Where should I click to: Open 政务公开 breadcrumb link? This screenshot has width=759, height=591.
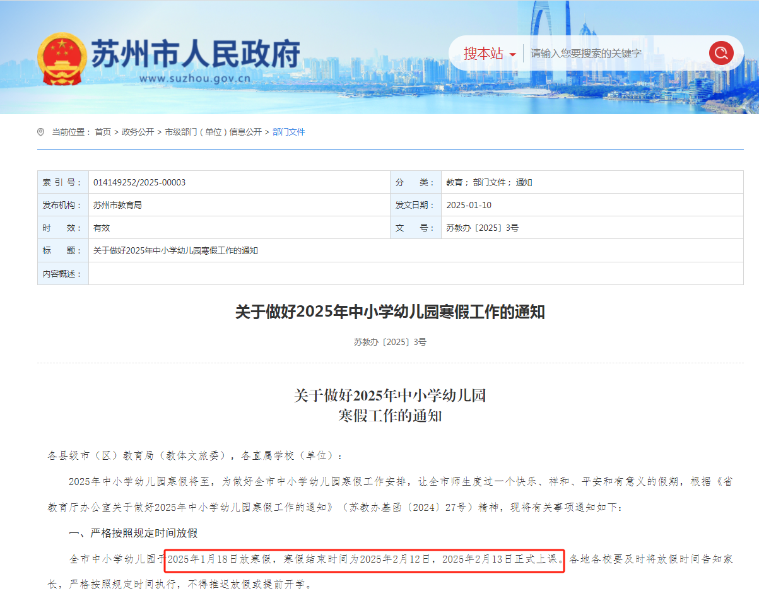[x=138, y=132]
